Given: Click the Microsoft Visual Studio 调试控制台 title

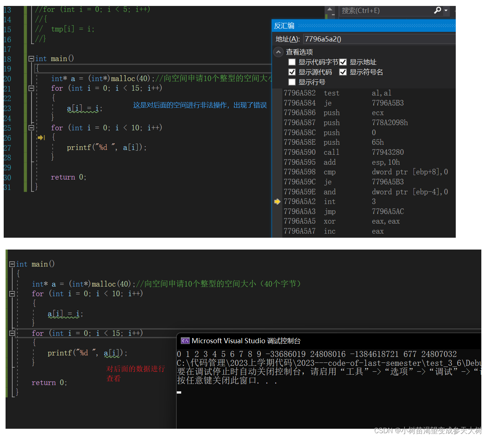Looking at the screenshot, I should 246,341.
